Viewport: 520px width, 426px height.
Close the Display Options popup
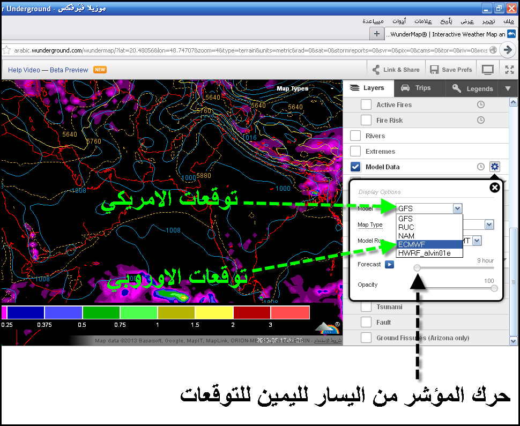[x=494, y=188]
